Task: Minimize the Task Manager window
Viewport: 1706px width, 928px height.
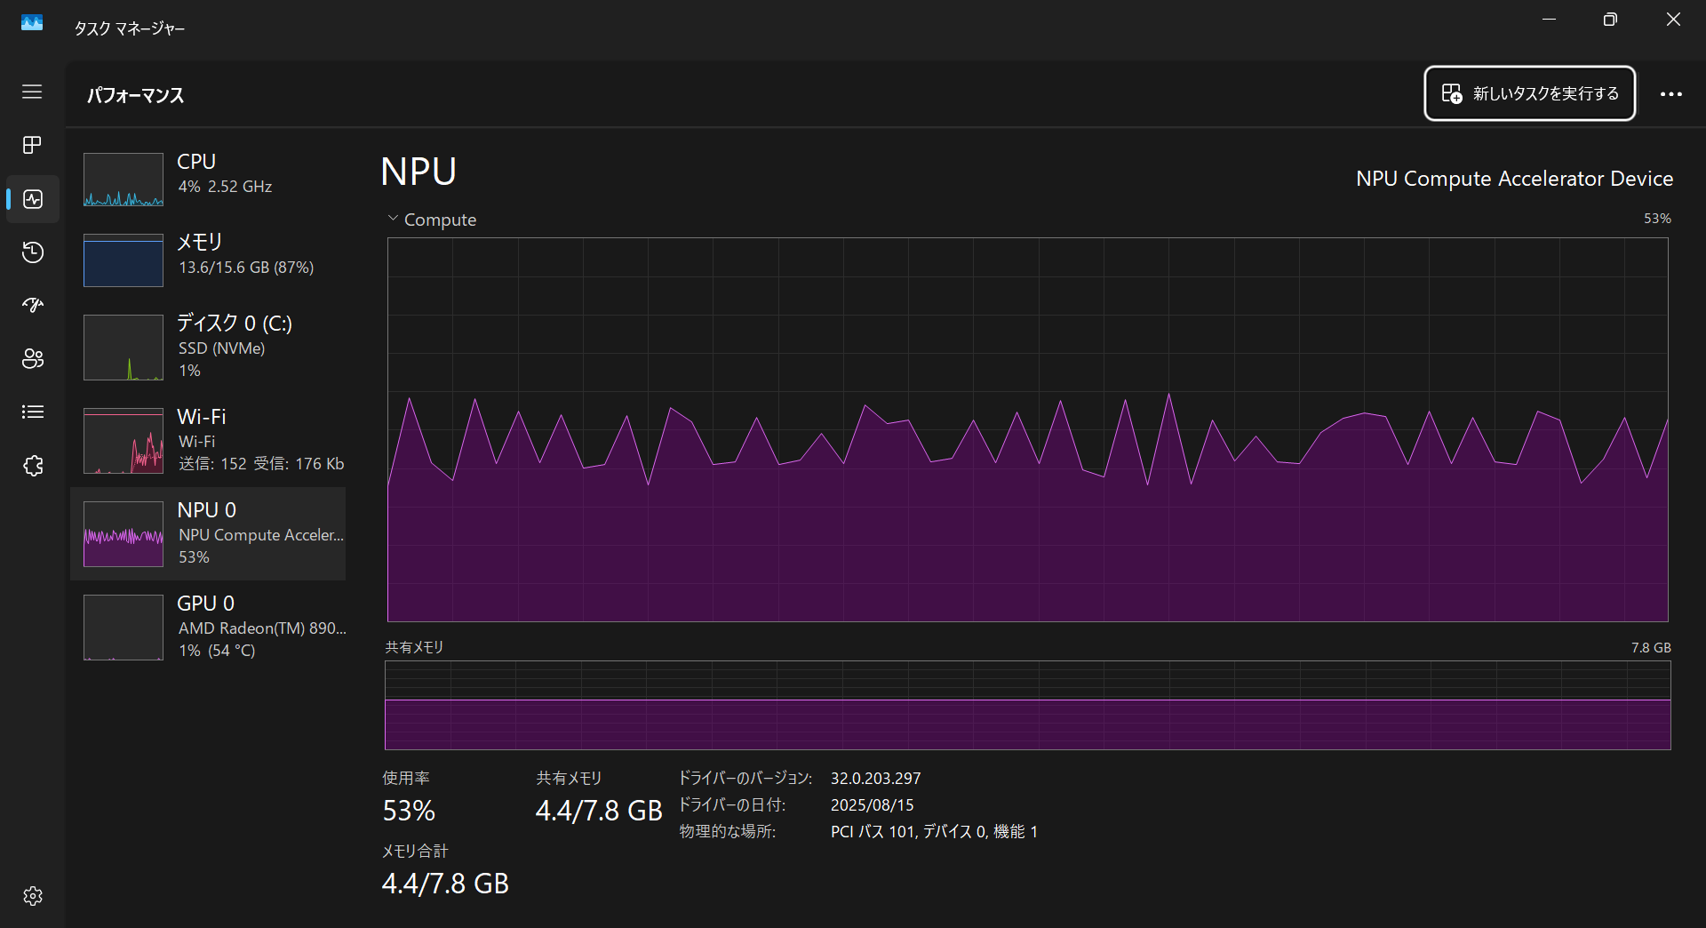Action: coord(1549,20)
